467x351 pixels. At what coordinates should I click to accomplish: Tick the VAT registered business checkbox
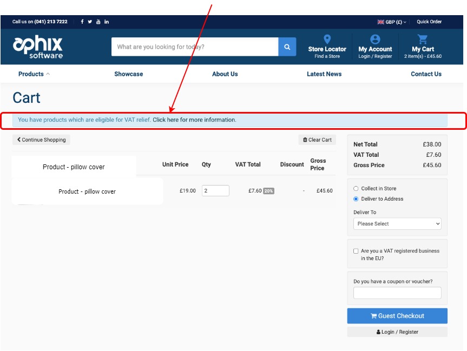356,251
